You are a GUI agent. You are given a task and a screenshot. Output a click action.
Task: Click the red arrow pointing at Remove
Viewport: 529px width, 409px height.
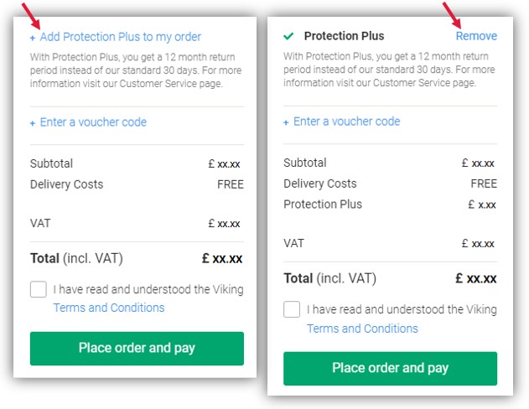pyautogui.click(x=453, y=15)
